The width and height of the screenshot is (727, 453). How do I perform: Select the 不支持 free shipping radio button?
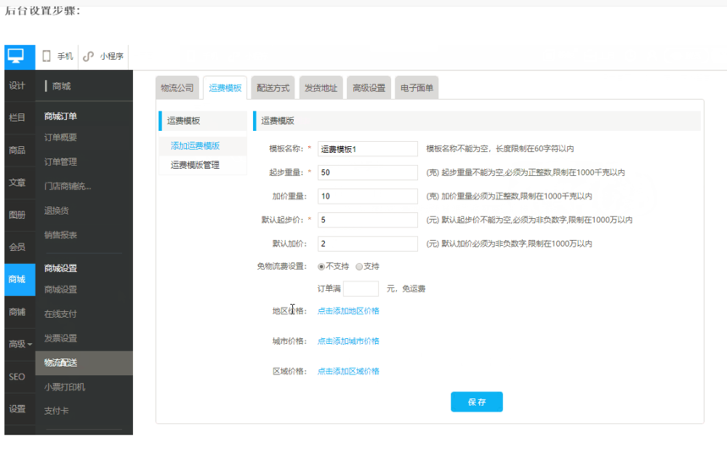tap(322, 267)
